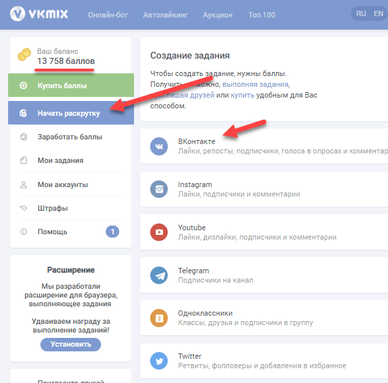Click the Telegram paper plane icon
This screenshot has width=388, height=383.
[159, 275]
